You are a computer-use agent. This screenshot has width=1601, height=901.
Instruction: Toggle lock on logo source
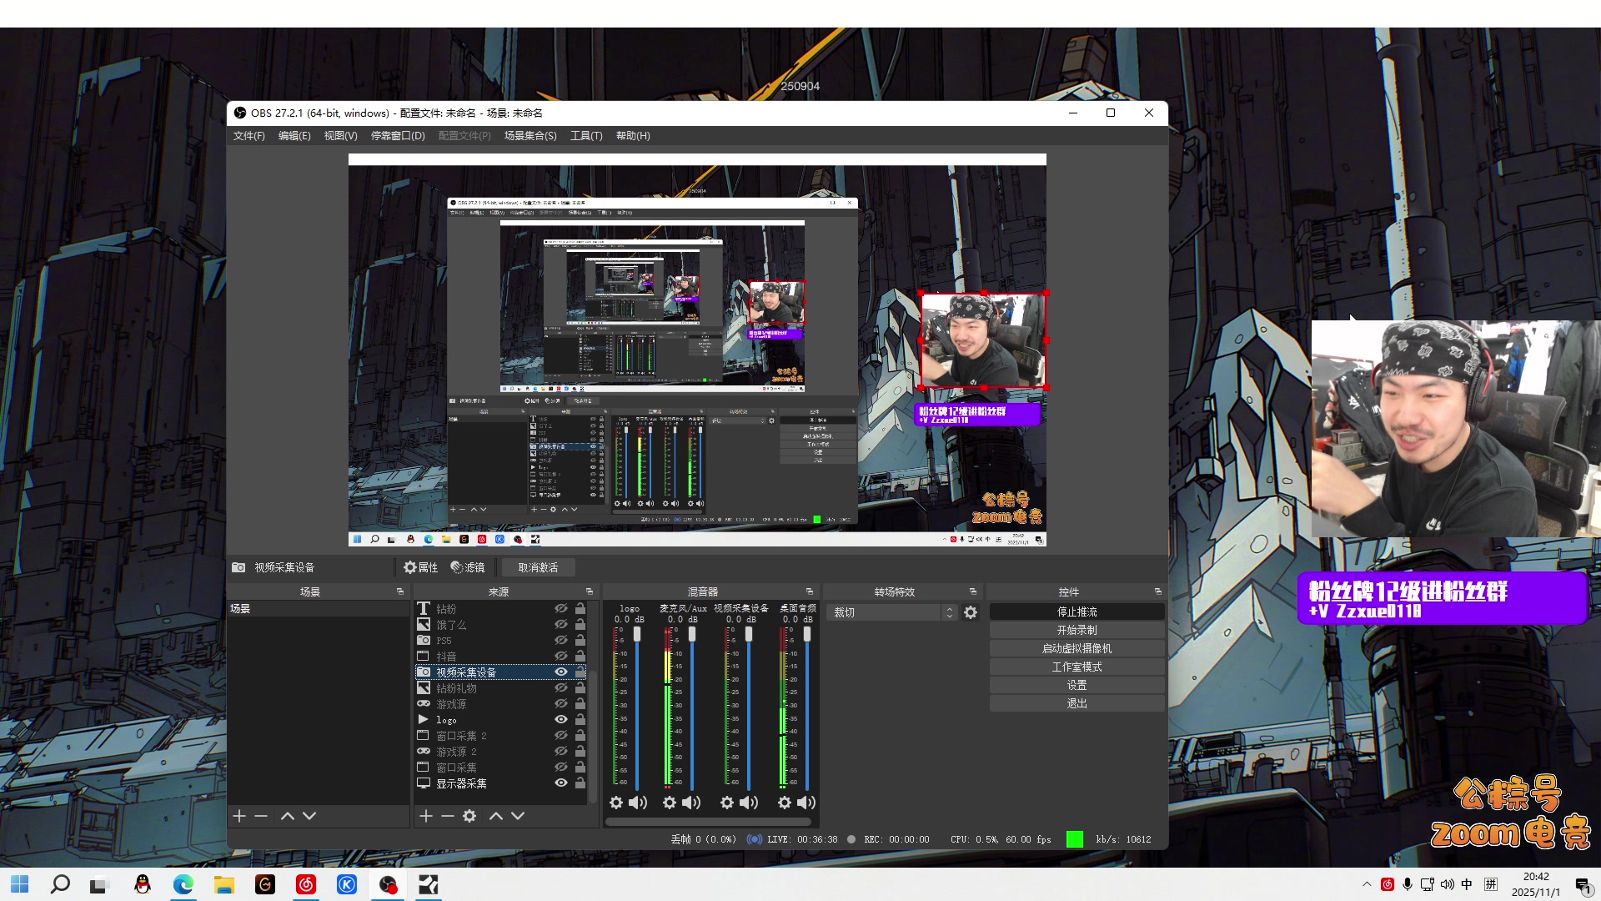(580, 719)
